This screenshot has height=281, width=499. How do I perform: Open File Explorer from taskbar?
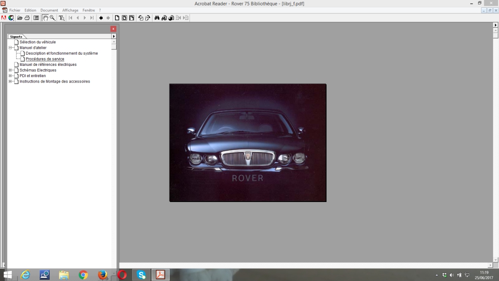tap(64, 275)
